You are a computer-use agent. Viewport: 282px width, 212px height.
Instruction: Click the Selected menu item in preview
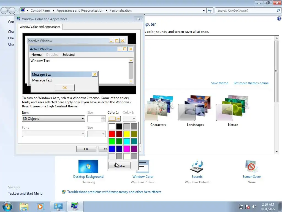click(69, 55)
